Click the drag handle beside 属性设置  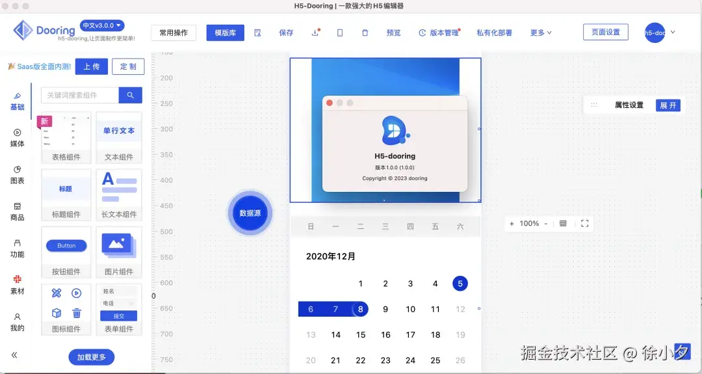click(x=594, y=105)
